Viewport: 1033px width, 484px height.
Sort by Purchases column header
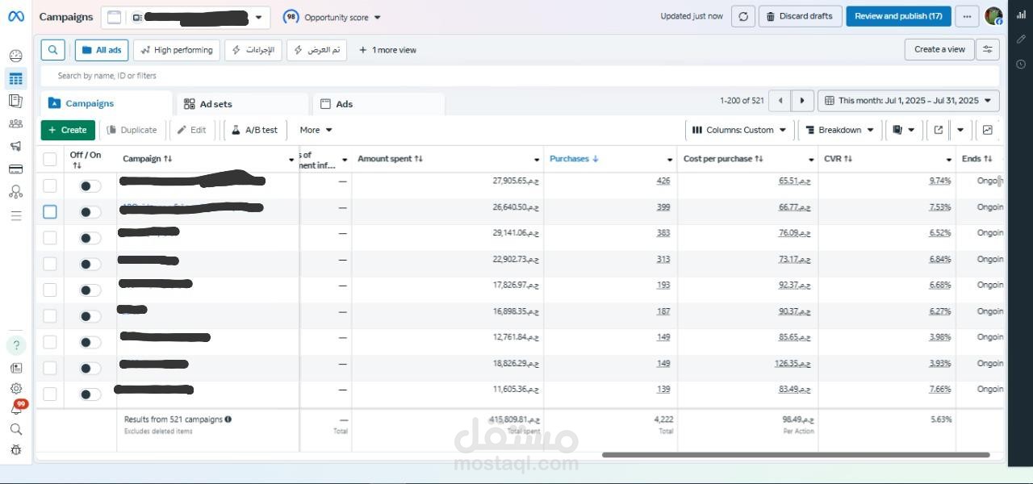[574, 159]
